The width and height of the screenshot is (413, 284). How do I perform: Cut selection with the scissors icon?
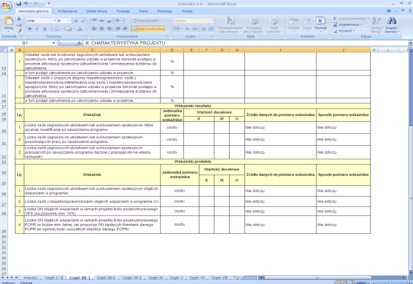19,19
